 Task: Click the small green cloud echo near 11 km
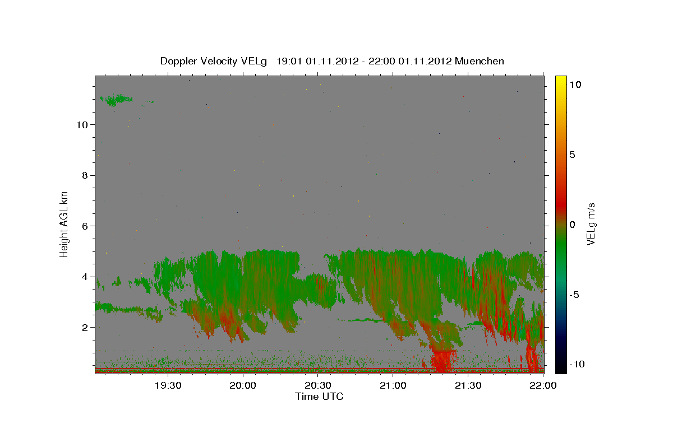click(x=116, y=100)
